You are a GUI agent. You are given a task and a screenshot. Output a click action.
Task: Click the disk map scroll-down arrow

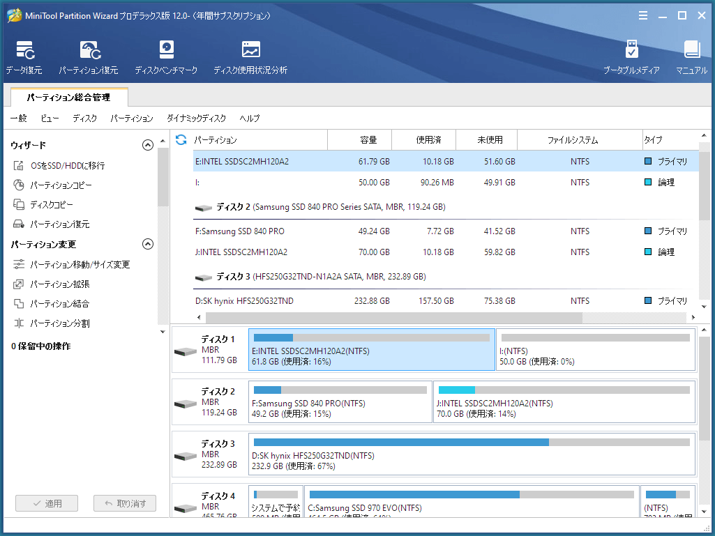(704, 512)
